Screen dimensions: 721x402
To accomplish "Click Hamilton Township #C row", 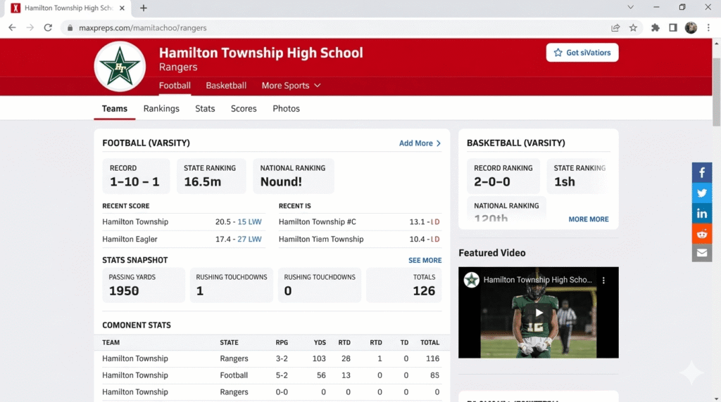I will tap(360, 221).
